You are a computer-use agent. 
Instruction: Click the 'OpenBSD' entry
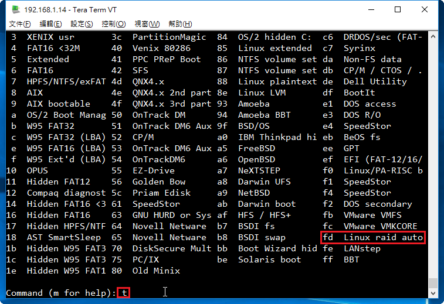pos(256,159)
